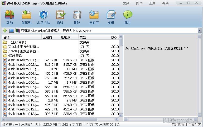Run the Trojan scan (木马扫描) shield icon
The height and width of the screenshot is (127, 203).
pyautogui.click(x=43, y=15)
